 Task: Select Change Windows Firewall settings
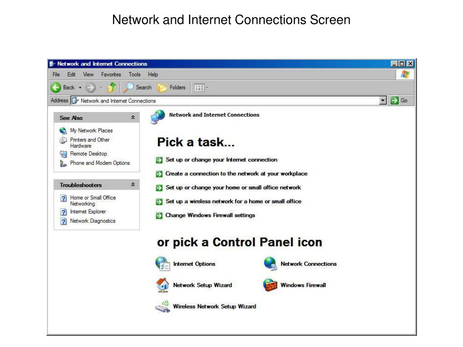coord(210,215)
